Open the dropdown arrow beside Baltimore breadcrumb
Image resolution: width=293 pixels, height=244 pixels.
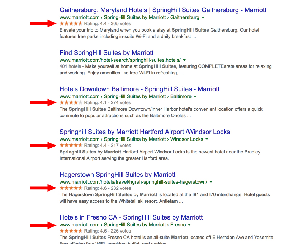[195, 96]
